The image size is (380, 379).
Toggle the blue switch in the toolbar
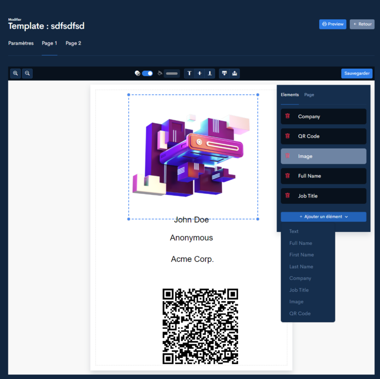[x=147, y=73]
